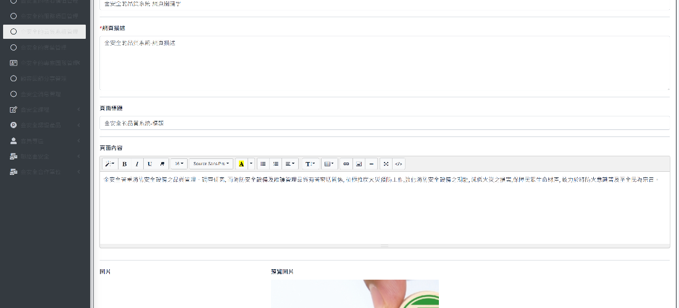Insert a picture into the content
Viewport: 679px width, 308px height.
click(358, 164)
